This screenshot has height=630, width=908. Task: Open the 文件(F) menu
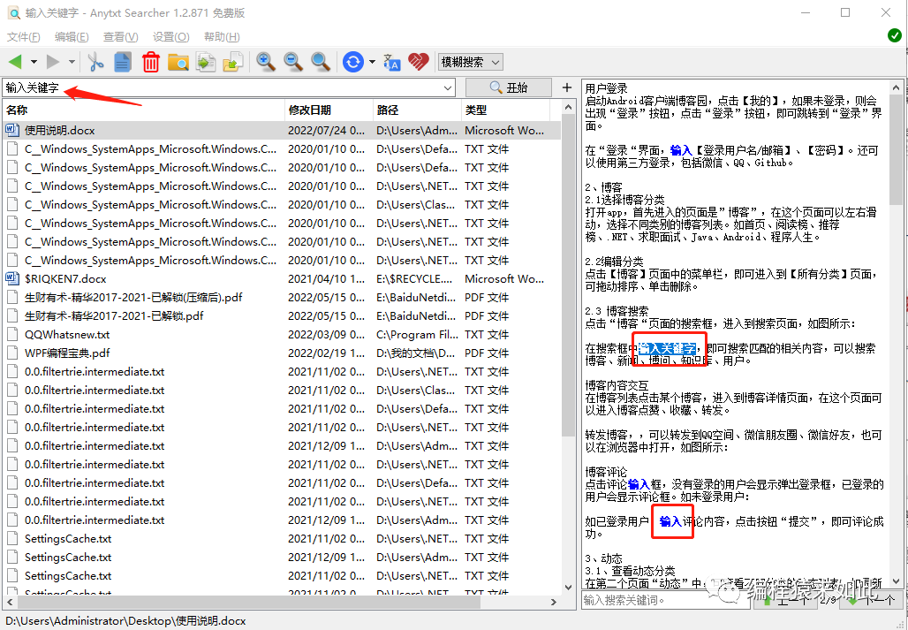point(23,37)
